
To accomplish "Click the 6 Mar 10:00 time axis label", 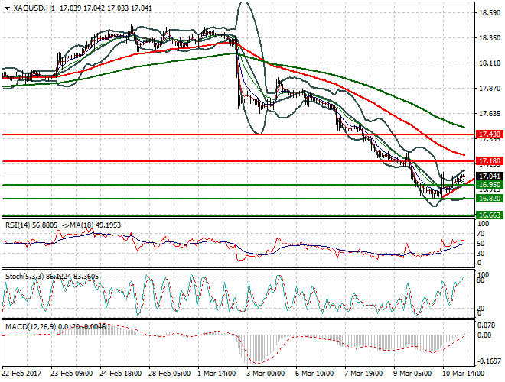I will 315,374.
